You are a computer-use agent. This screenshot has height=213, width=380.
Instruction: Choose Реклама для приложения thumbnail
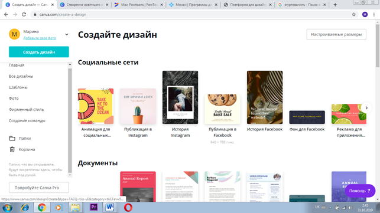pyautogui.click(x=349, y=114)
